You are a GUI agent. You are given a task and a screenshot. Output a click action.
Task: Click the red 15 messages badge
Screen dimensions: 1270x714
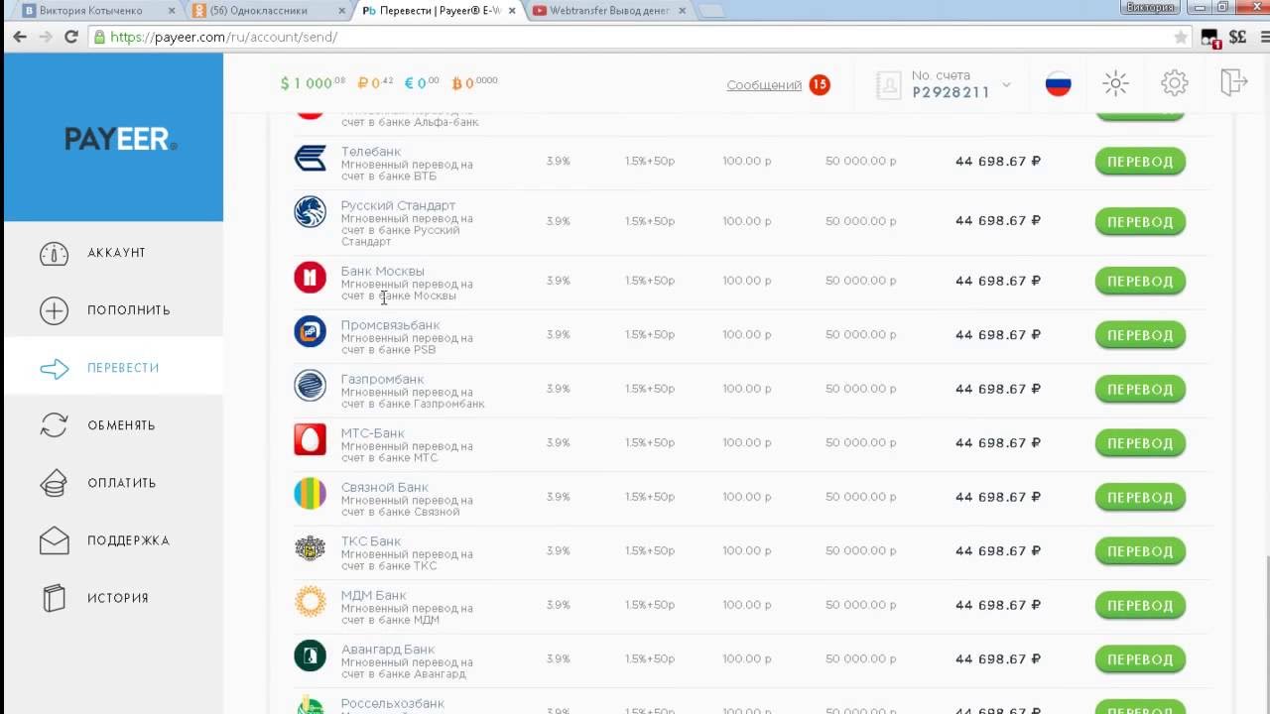point(820,84)
